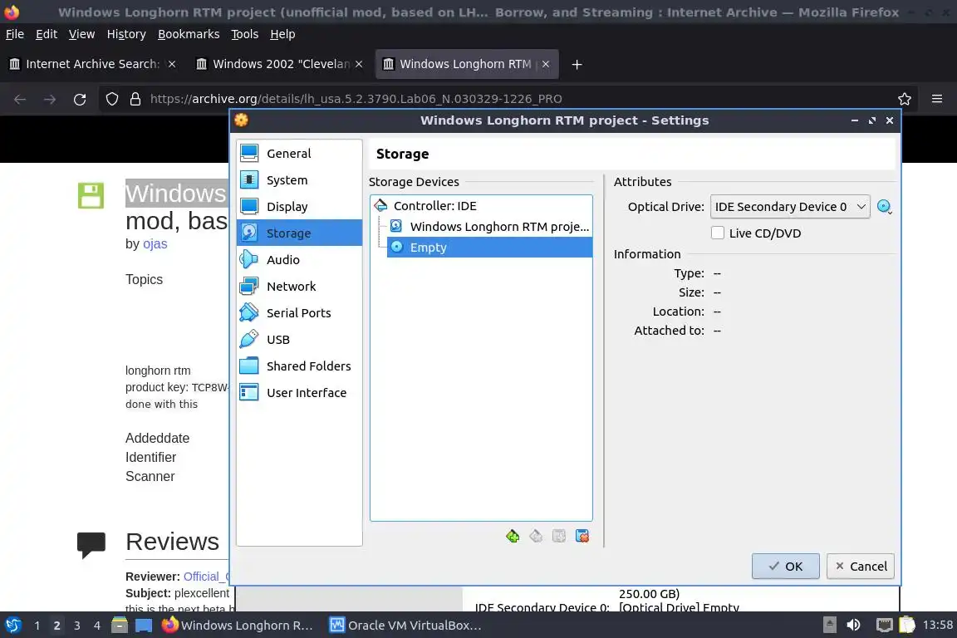
Task: Open a new Firefox tab
Action: coord(577,64)
